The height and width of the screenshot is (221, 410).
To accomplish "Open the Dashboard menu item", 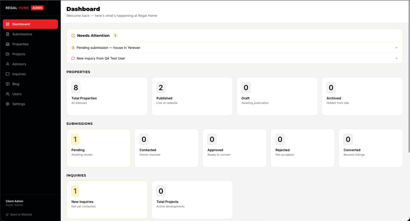I will [30, 24].
